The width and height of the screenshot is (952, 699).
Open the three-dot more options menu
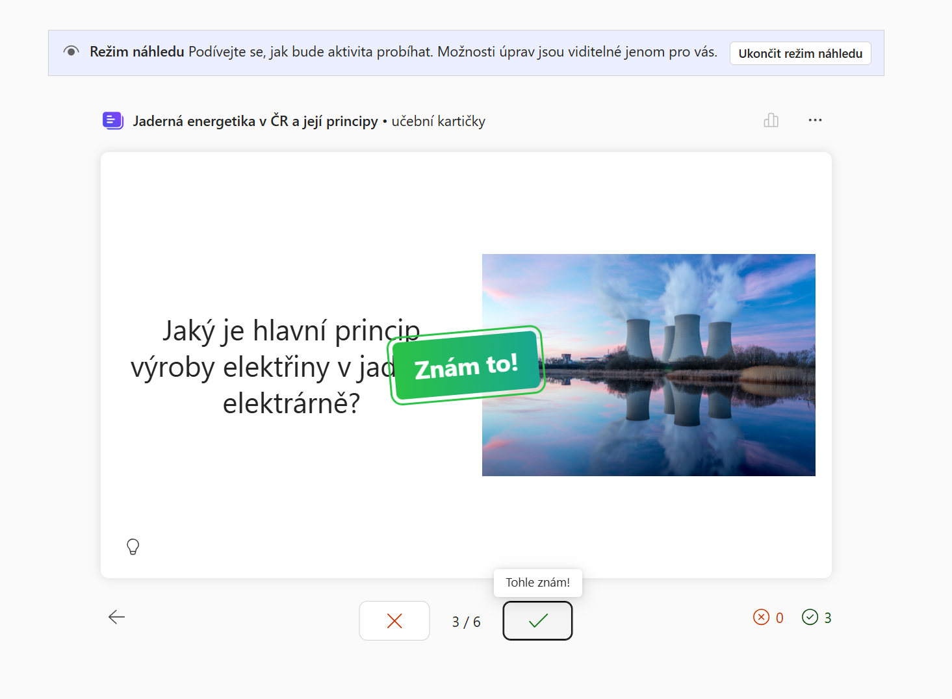click(x=815, y=120)
